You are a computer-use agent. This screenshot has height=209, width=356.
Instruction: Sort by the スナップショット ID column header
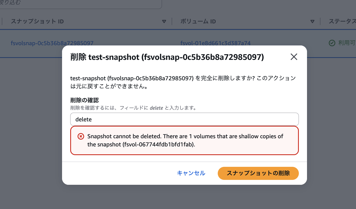tap(37, 21)
